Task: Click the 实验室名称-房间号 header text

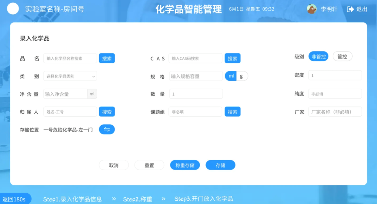Action: (55, 9)
